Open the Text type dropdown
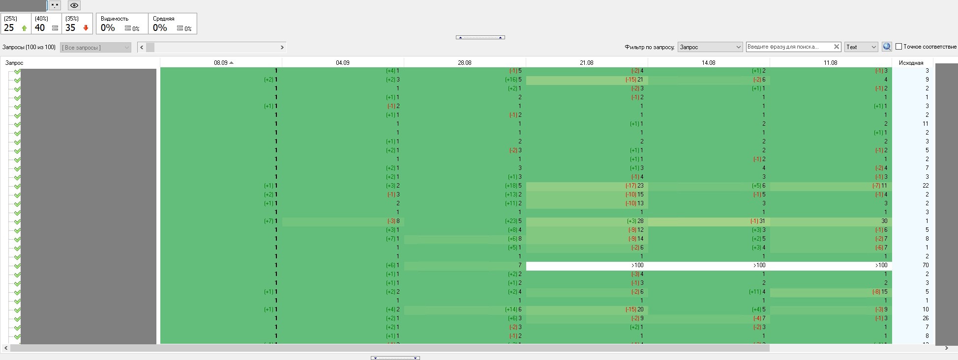The image size is (958, 360). 861,47
